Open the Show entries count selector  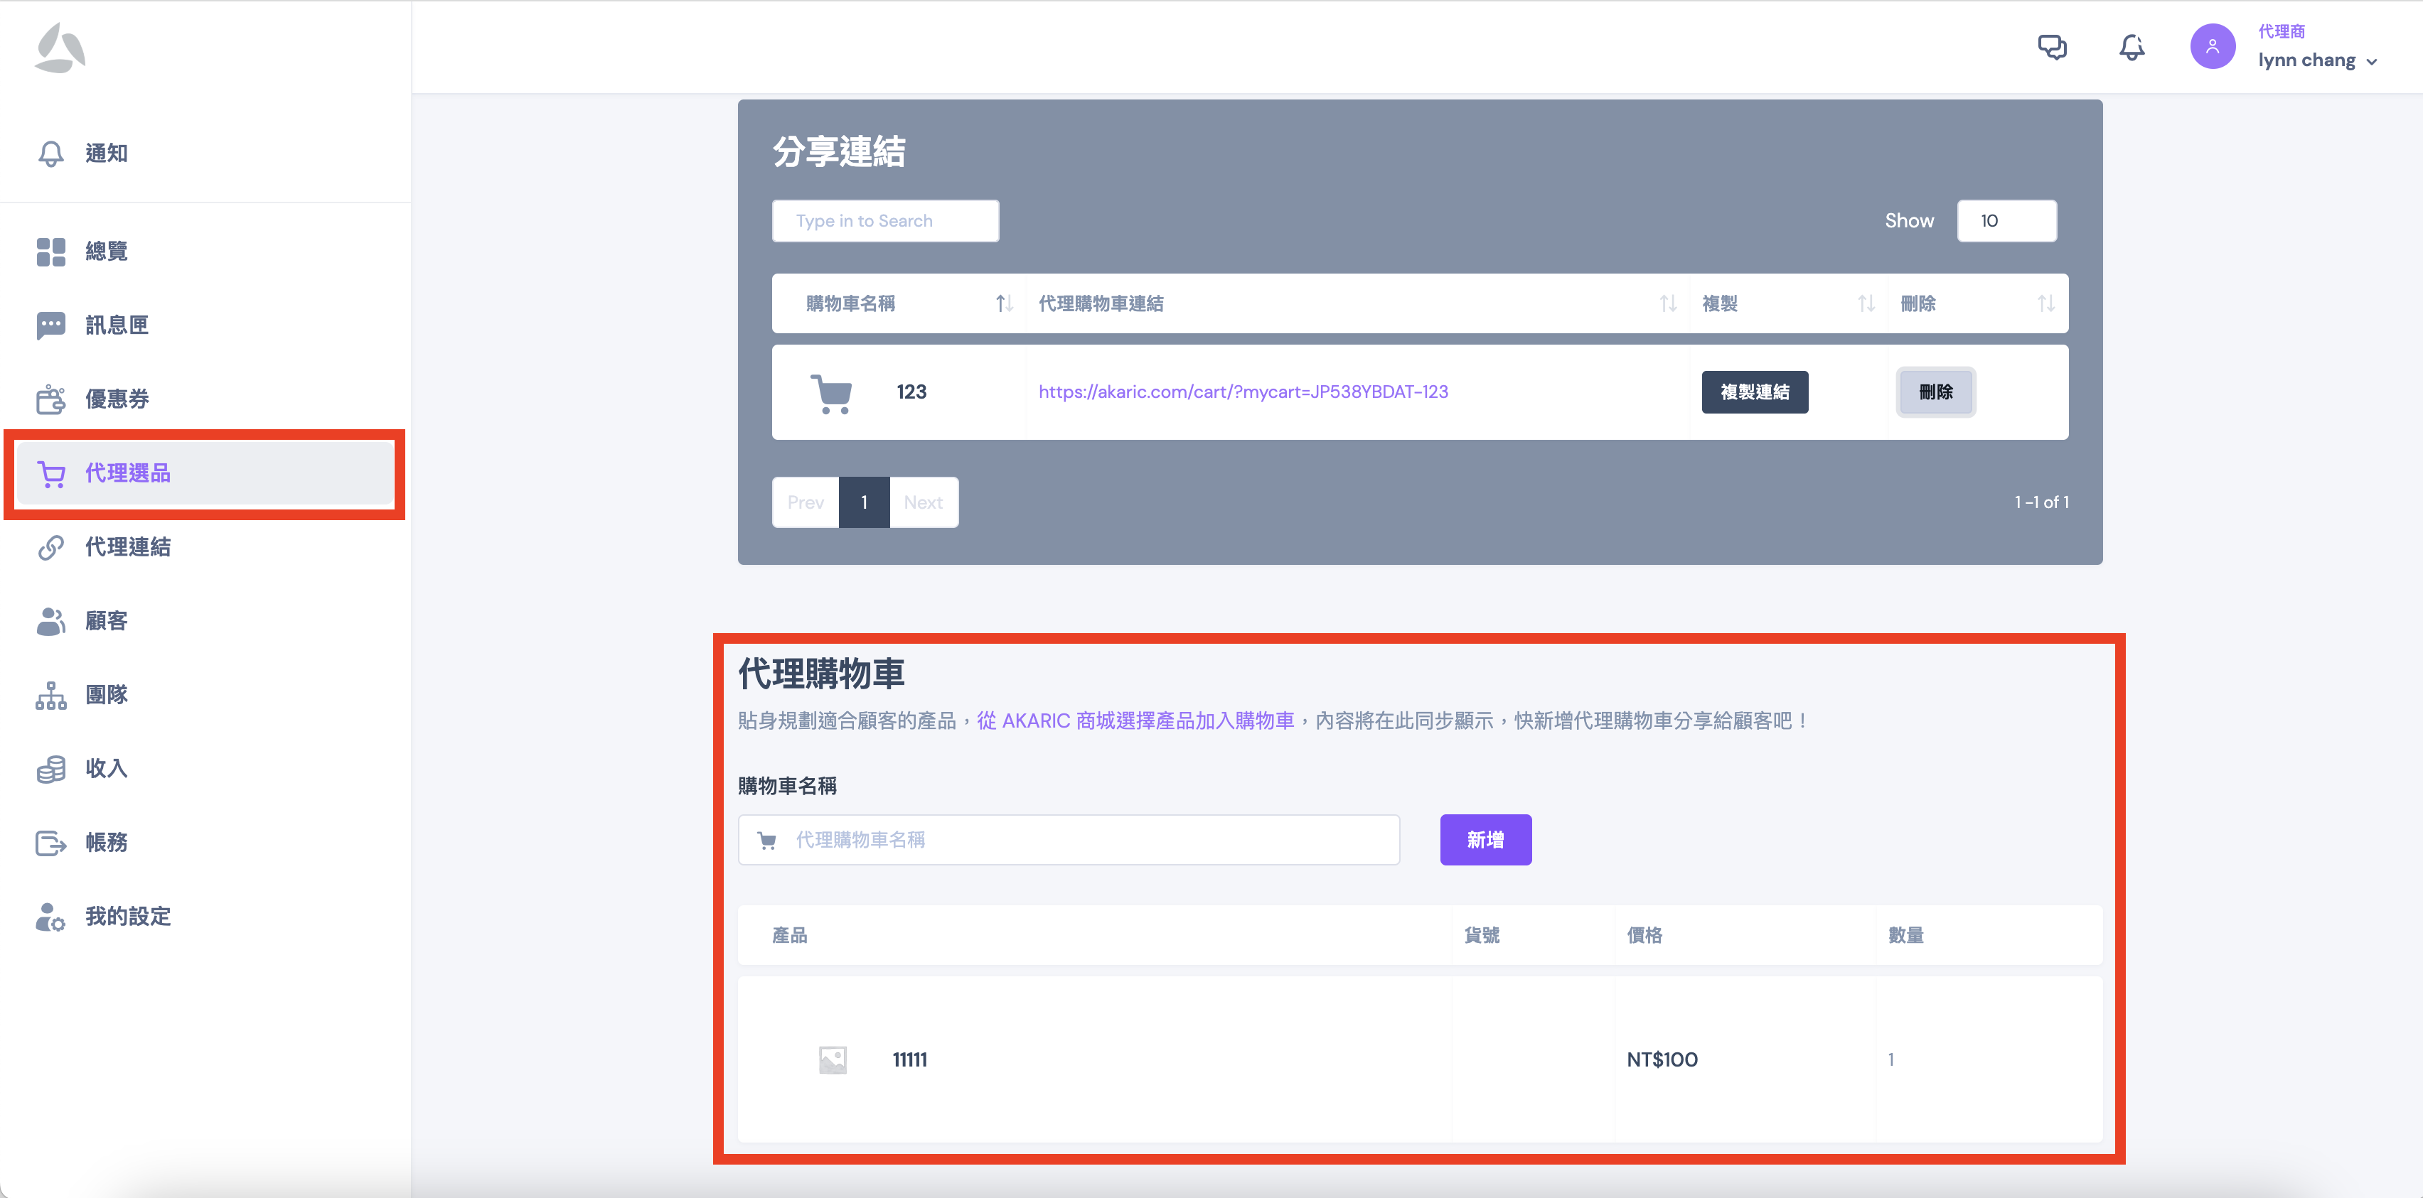[x=2006, y=221]
